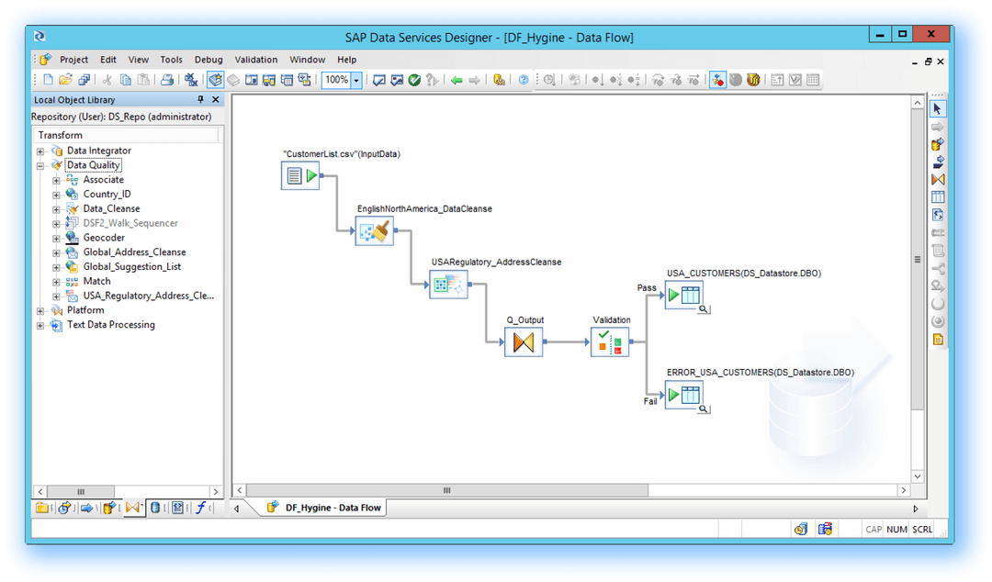Image resolution: width=992 pixels, height=582 pixels.
Task: Open the CustomerList.csv source file icon
Action: tap(299, 174)
